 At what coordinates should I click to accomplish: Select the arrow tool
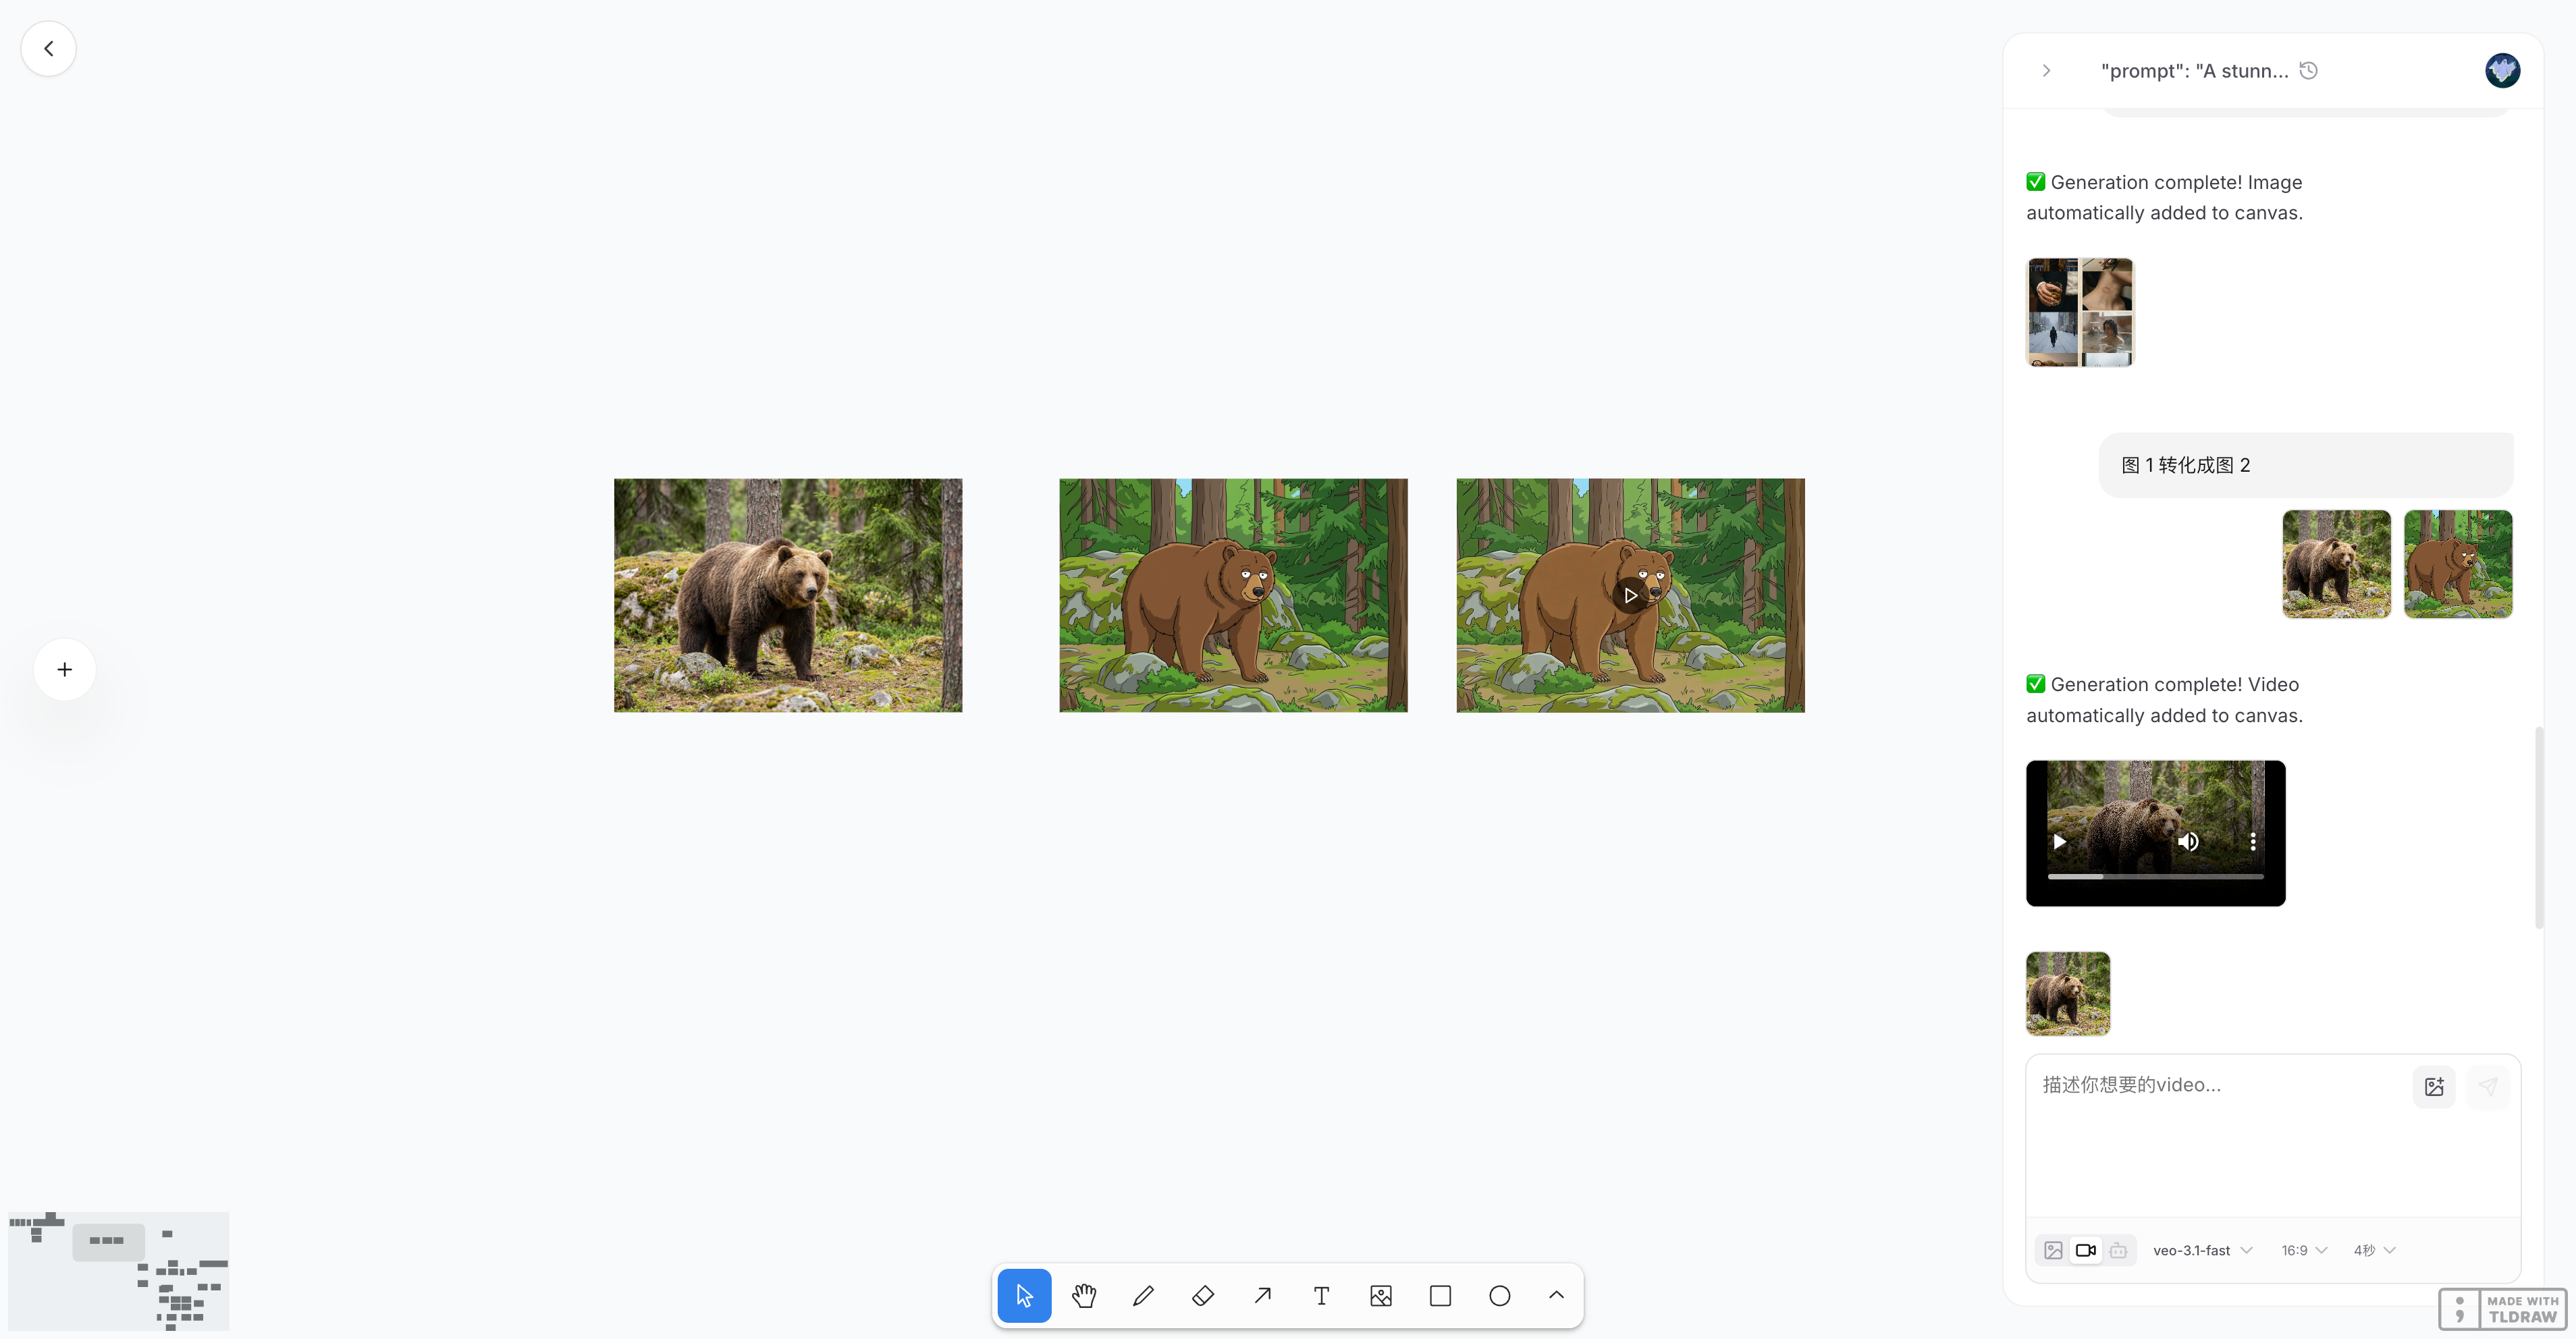click(1262, 1296)
